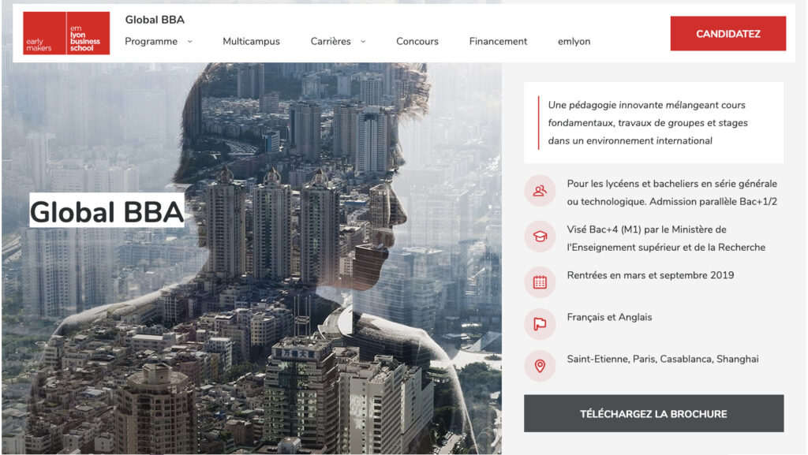This screenshot has width=808, height=455.
Task: Click TÉLÉCHARGEZ LA BROCHURE button
Action: coord(654,413)
